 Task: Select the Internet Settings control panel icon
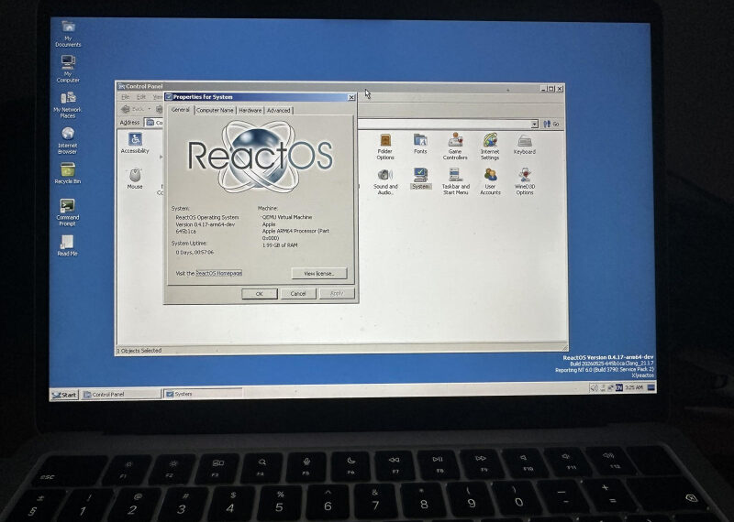click(490, 147)
